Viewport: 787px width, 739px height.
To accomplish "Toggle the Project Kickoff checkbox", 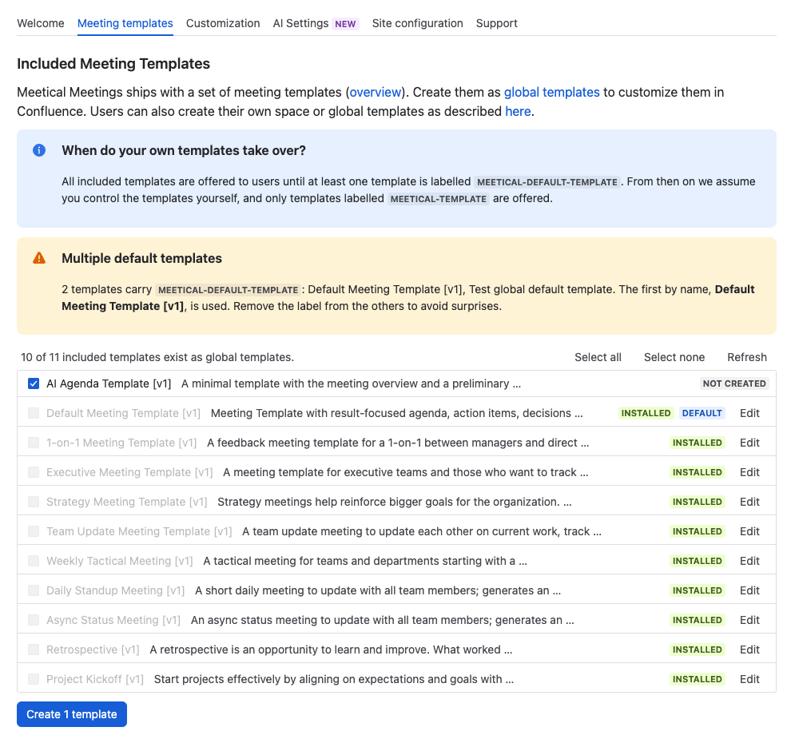I will point(34,679).
